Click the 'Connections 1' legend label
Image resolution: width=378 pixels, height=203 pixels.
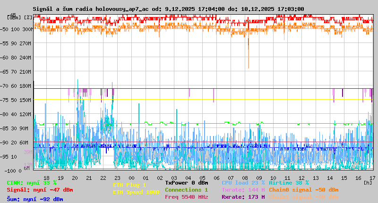click(187, 190)
